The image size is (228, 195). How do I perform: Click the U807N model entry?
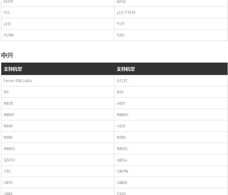[x=122, y=171]
